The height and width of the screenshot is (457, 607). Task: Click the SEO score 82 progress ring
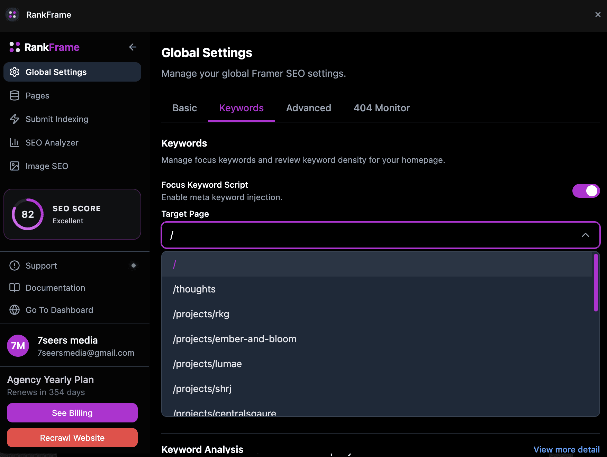point(28,214)
